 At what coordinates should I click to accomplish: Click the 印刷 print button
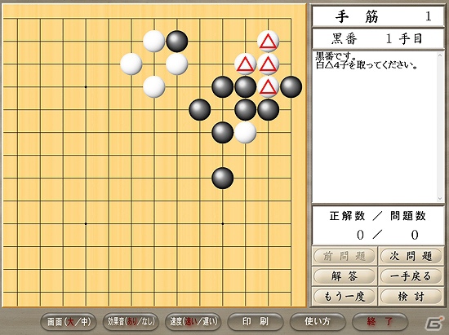tap(256, 322)
